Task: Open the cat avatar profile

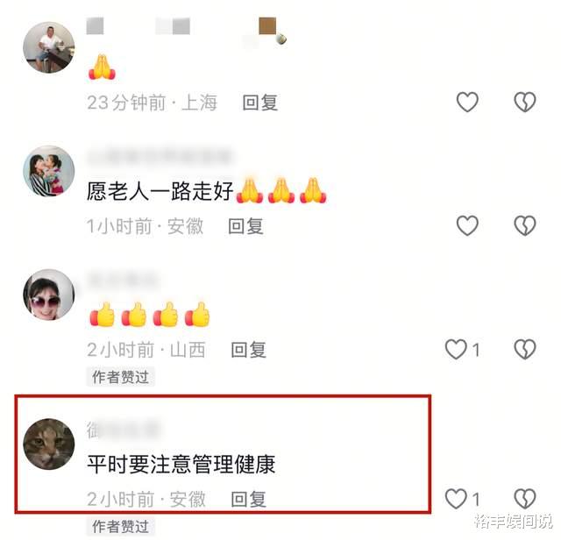Action: pos(49,444)
